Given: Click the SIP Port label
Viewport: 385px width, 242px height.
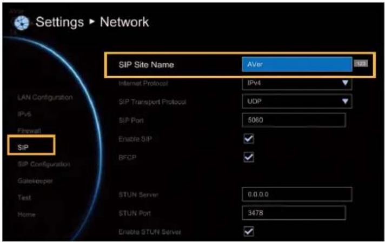Looking at the screenshot, I should pyautogui.click(x=131, y=120).
